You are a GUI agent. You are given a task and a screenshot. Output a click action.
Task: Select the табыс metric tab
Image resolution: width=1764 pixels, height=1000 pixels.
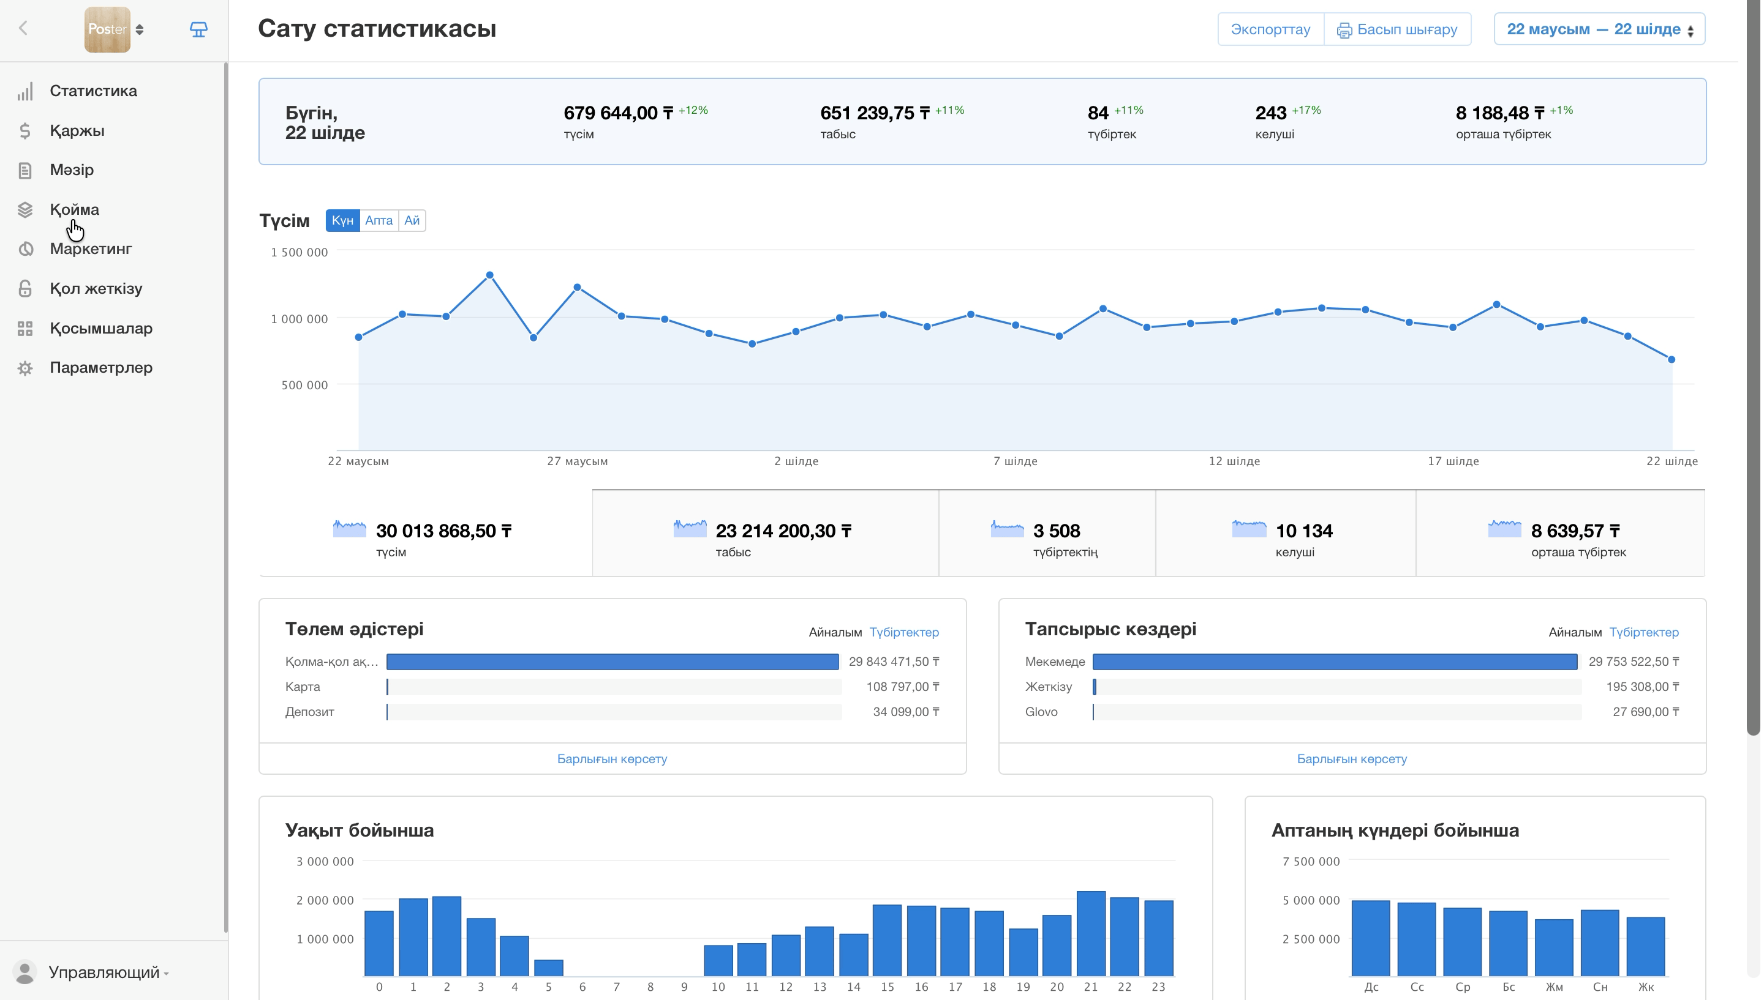765,533
